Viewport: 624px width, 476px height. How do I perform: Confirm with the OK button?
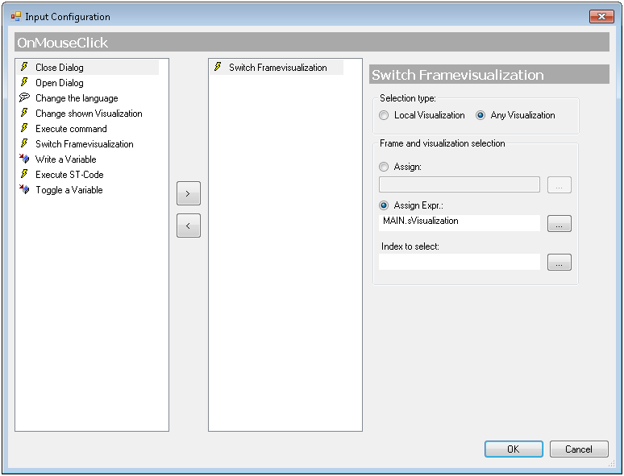(514, 449)
